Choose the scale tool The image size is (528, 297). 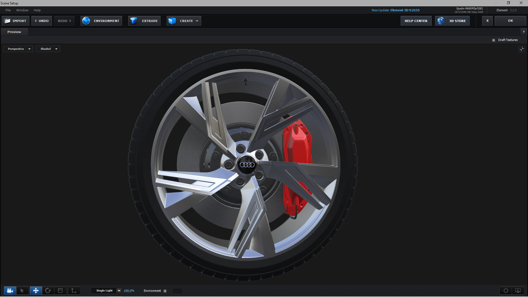click(60, 291)
